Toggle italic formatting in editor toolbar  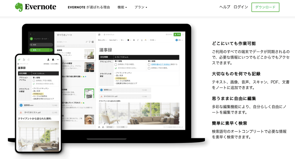[x=138, y=40]
